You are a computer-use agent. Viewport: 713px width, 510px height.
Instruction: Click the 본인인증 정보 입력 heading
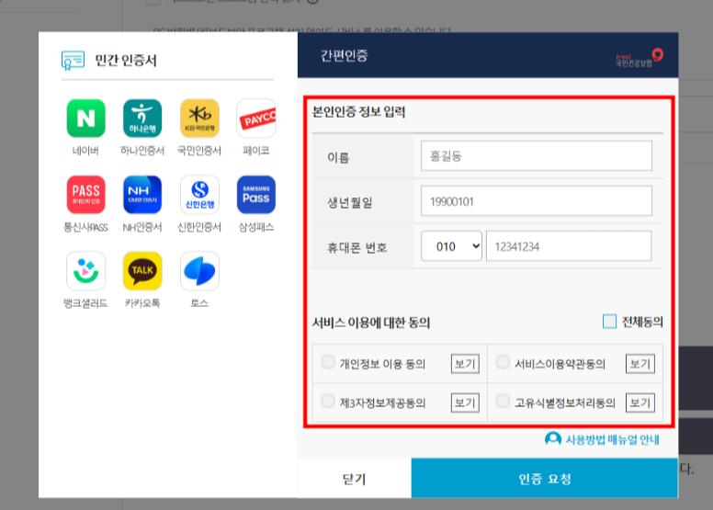[x=358, y=111]
